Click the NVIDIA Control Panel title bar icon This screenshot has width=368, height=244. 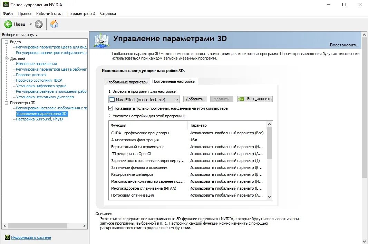pyautogui.click(x=6, y=4)
